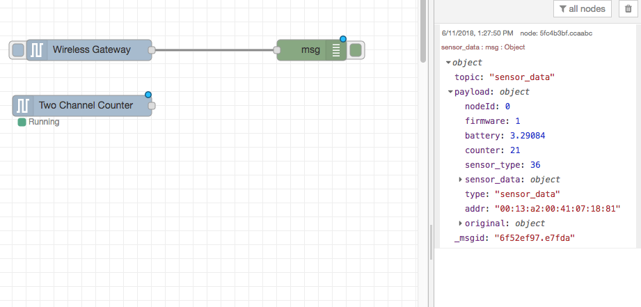
Task: Click the _msgid value 6f52ef97.e7fda
Action: (x=535, y=237)
